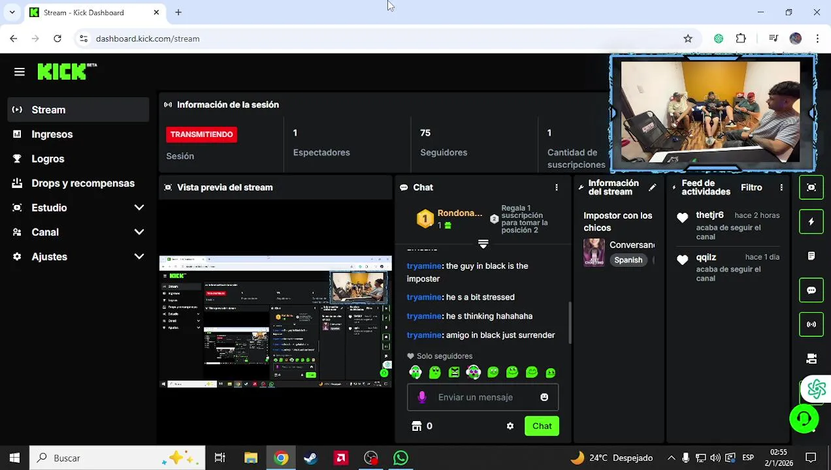831x470 pixels.
Task: Click the purple microphone in message box
Action: (x=422, y=397)
